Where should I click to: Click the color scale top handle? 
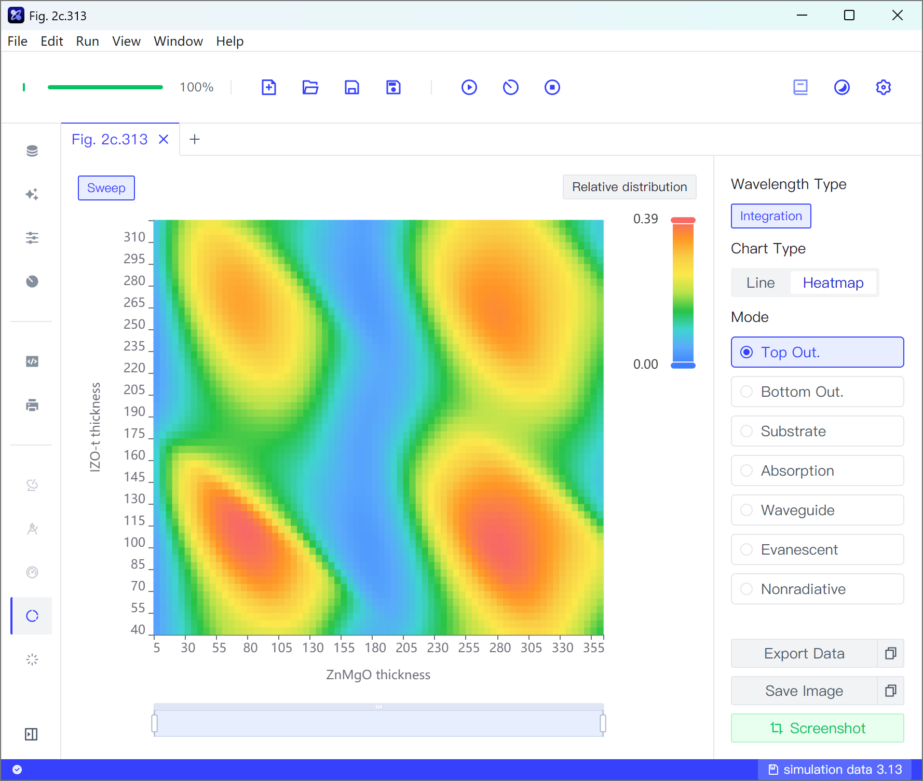coord(683,220)
